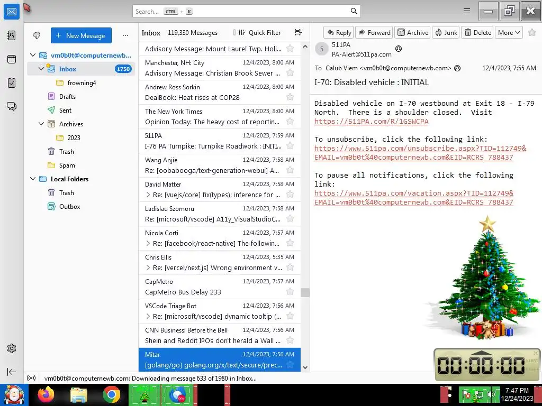The height and width of the screenshot is (406, 542).
Task: Forward the open message
Action: tap(374, 32)
